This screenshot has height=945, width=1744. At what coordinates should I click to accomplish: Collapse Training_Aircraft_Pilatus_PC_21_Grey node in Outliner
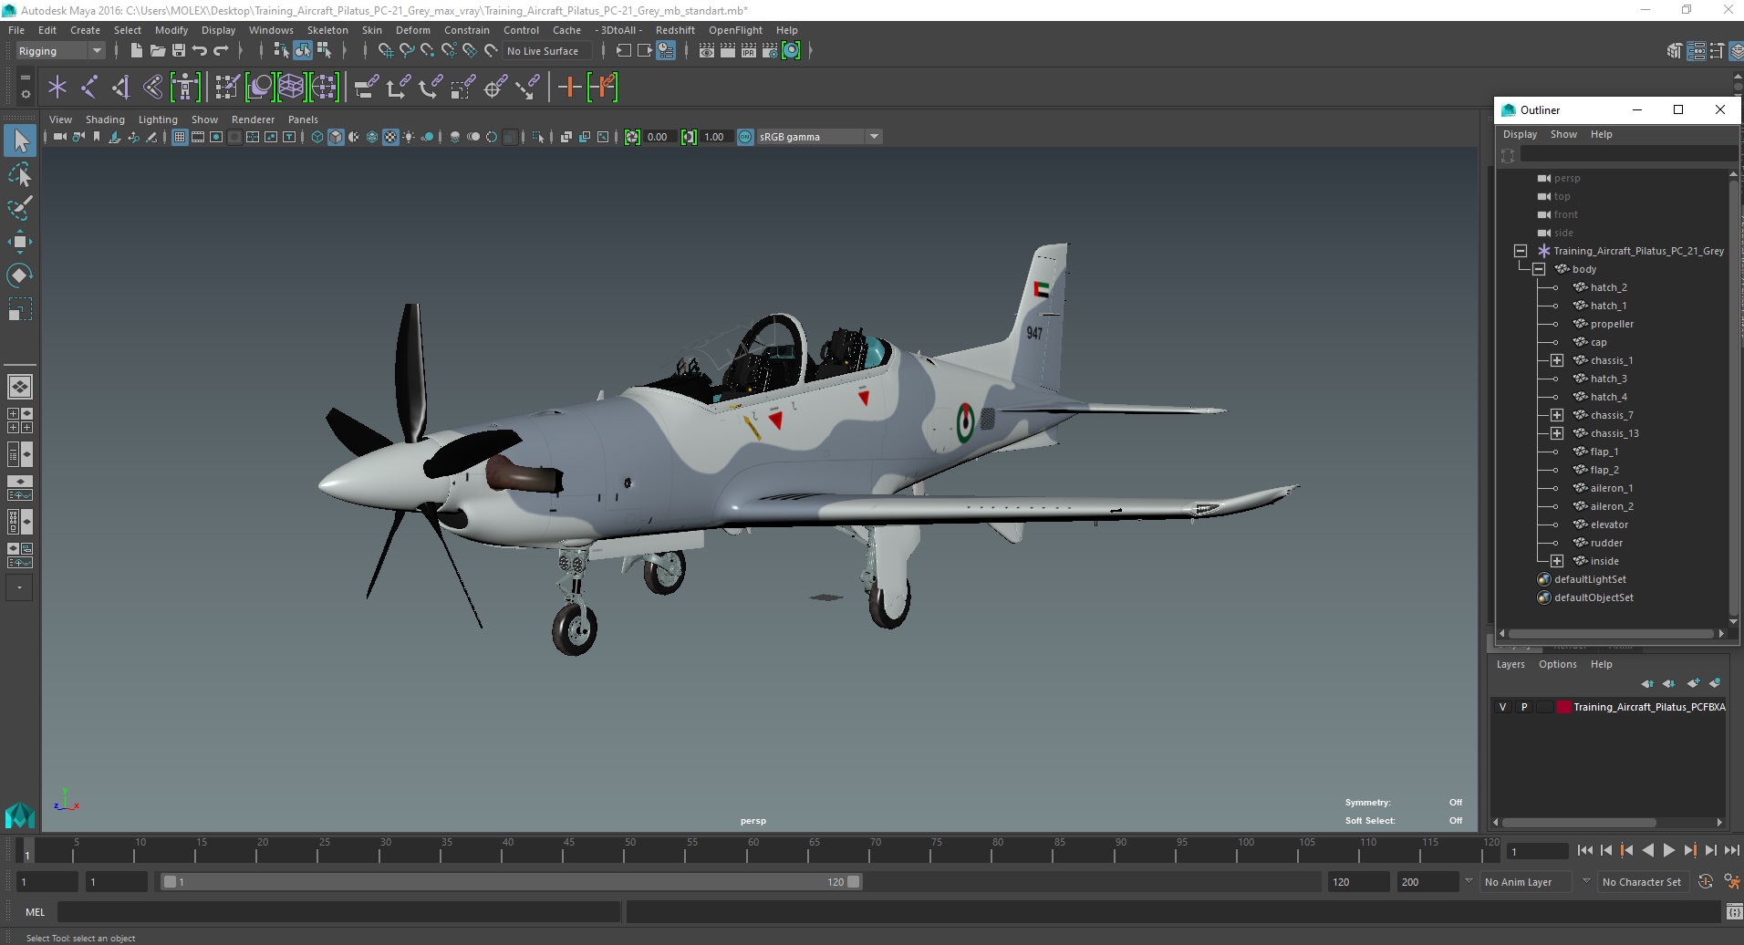1521,251
